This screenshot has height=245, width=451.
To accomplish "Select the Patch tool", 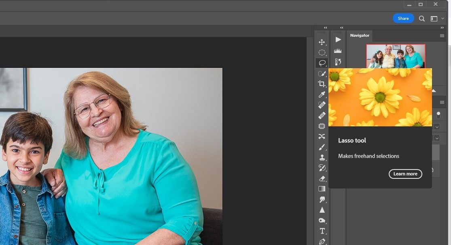I will point(322,126).
